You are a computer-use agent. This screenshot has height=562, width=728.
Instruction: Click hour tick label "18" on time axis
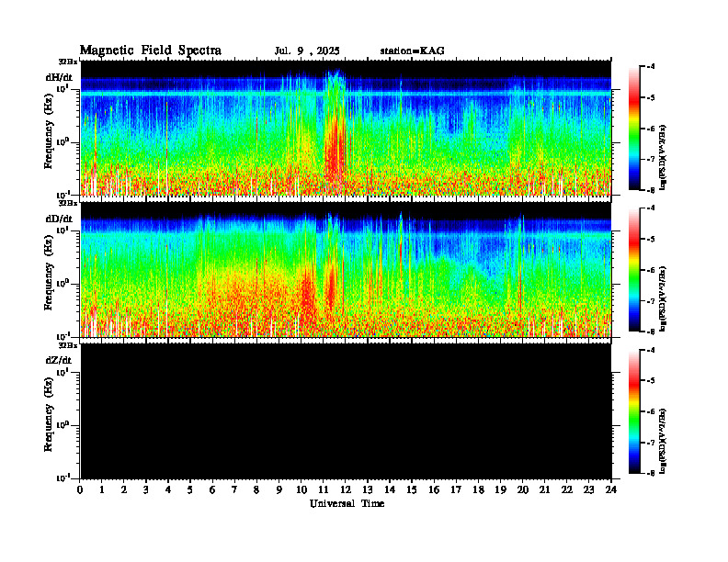click(x=478, y=489)
